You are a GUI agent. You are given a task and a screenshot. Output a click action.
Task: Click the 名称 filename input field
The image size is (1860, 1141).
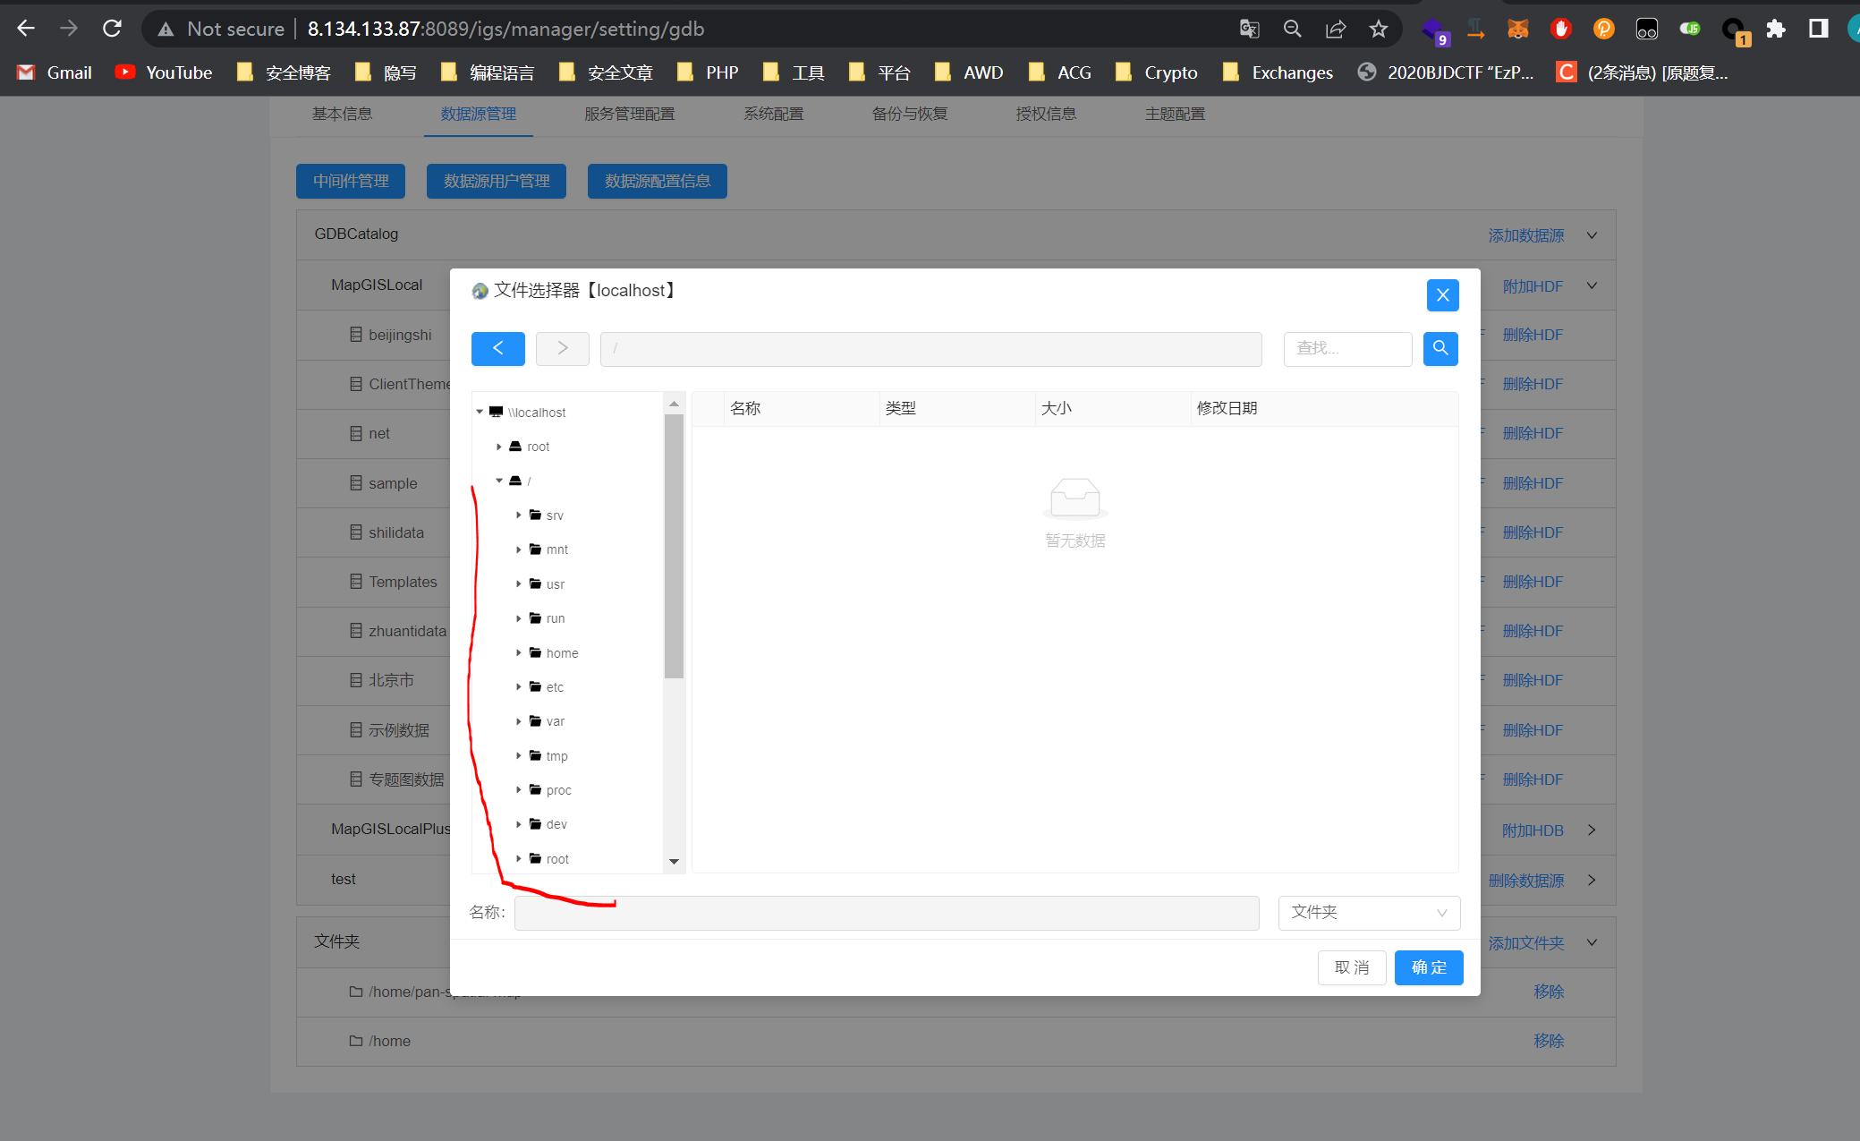click(x=886, y=912)
